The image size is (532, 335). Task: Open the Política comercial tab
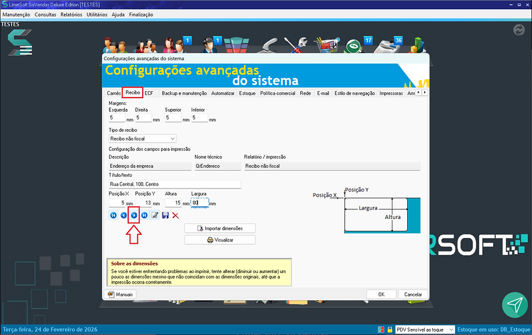coord(277,93)
